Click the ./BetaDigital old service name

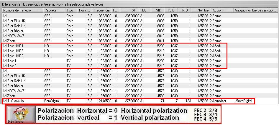[x=243, y=101]
